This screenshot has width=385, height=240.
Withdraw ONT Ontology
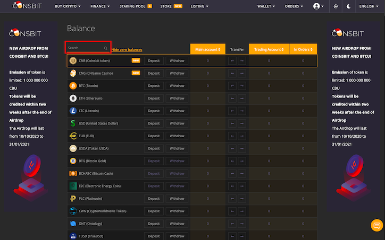pos(177,224)
